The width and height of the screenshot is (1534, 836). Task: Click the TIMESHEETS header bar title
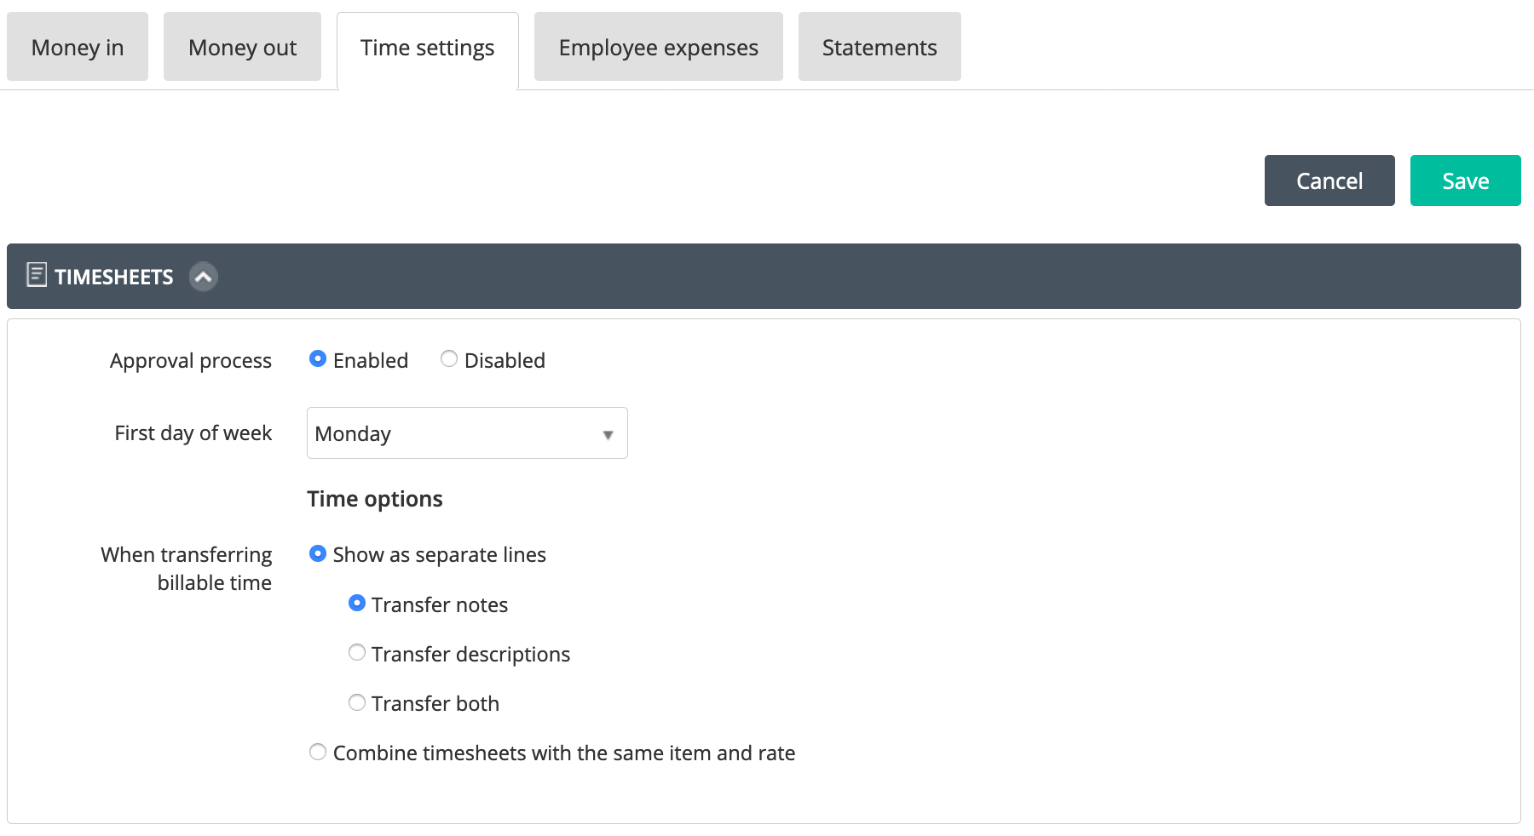(114, 277)
